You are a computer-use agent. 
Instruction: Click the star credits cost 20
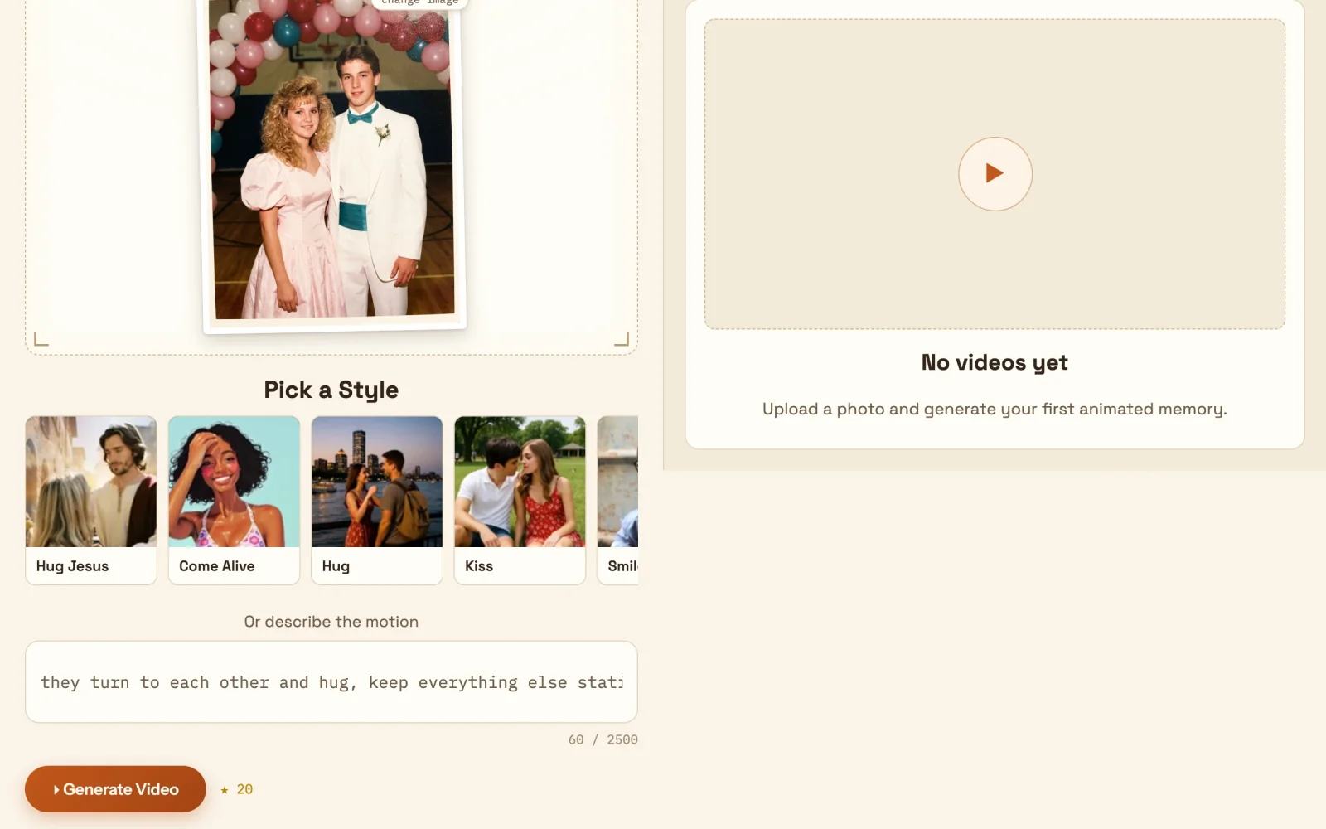tap(237, 789)
